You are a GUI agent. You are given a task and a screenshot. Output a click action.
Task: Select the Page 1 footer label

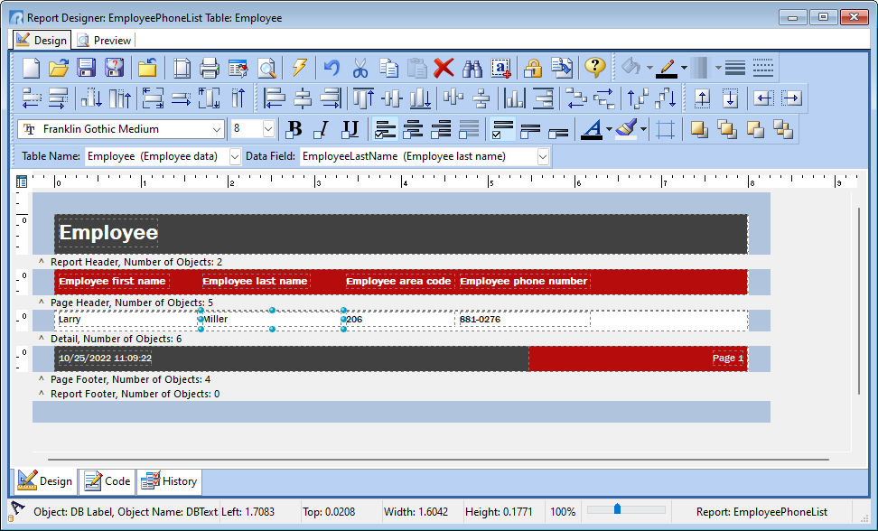point(728,359)
